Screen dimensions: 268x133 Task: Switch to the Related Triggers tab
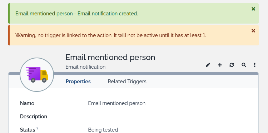[x=127, y=82]
